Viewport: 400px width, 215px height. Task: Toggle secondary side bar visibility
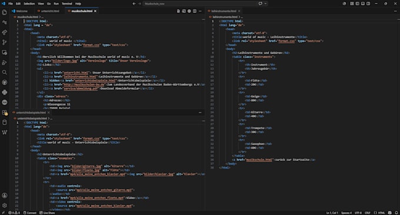tap(368, 4)
